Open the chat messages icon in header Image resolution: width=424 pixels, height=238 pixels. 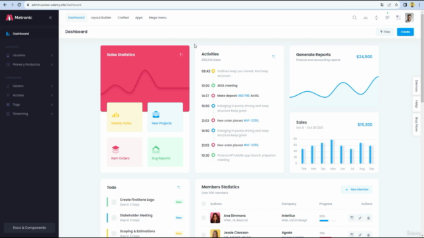(387, 18)
